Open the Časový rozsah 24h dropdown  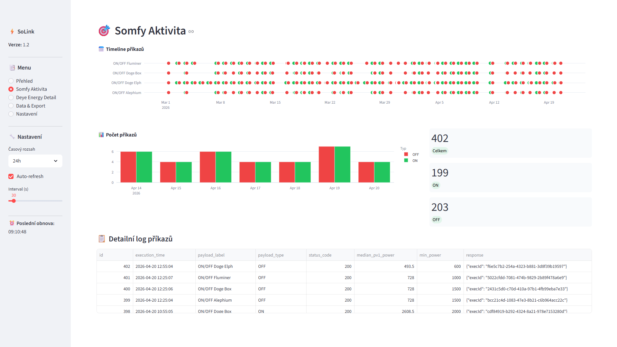click(35, 161)
